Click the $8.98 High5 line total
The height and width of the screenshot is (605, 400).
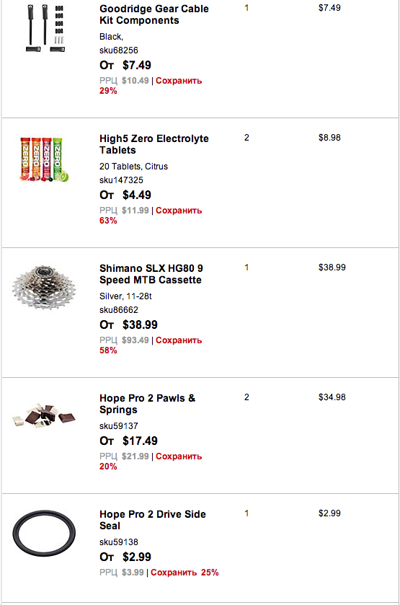[x=329, y=138]
